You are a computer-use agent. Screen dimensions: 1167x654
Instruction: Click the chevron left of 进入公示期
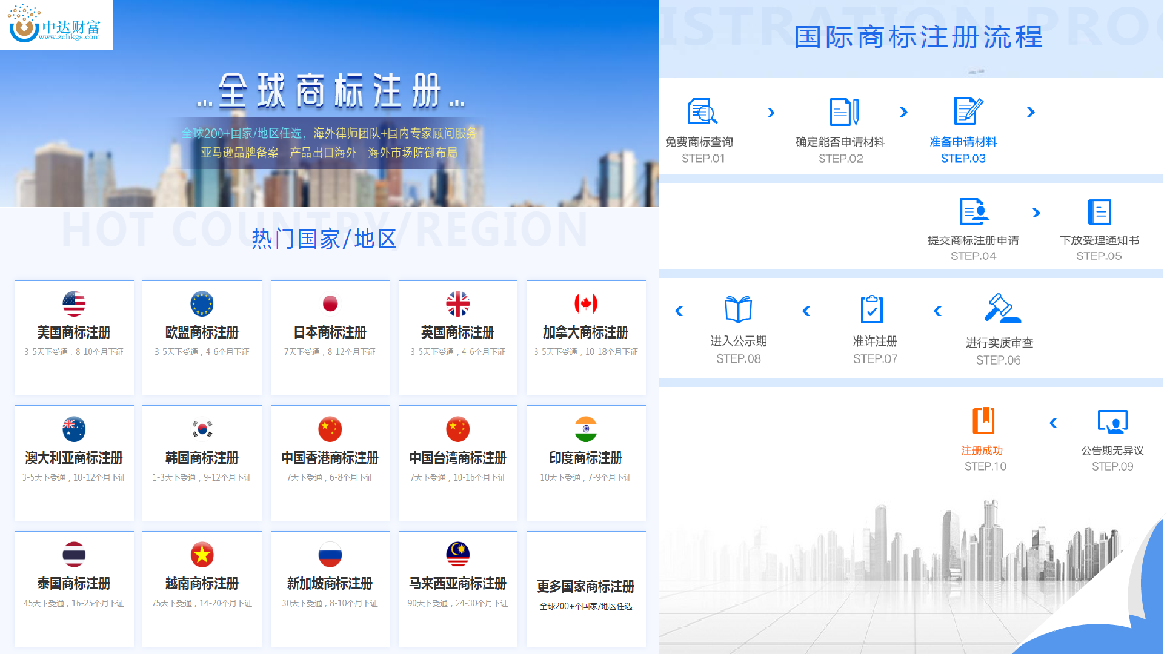(x=679, y=311)
